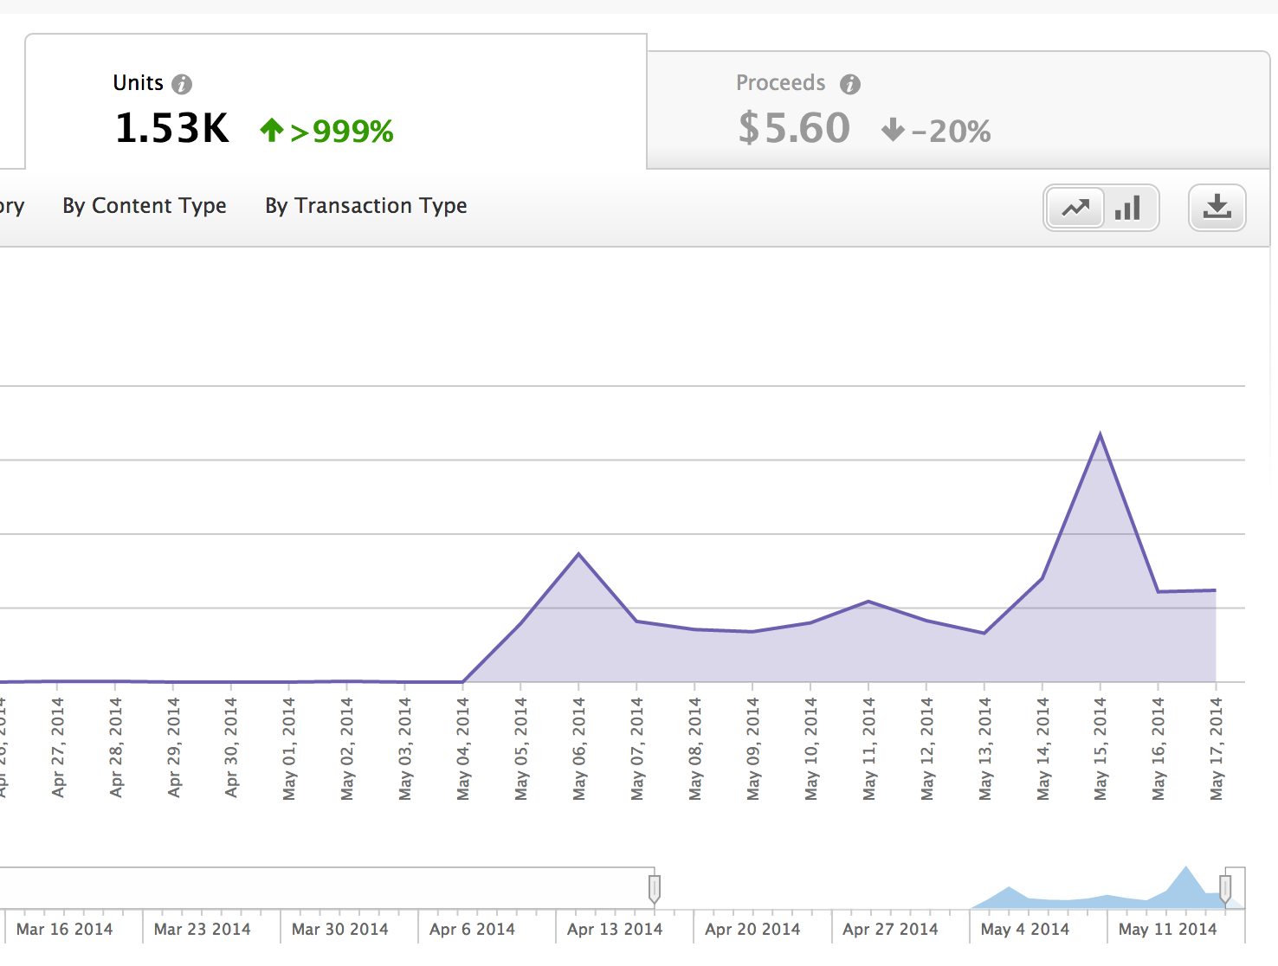Click the right range slider handle
This screenshot has width=1278, height=966.
[1225, 888]
